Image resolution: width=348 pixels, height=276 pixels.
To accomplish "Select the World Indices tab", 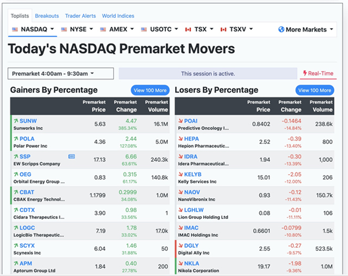I will 118,16.
